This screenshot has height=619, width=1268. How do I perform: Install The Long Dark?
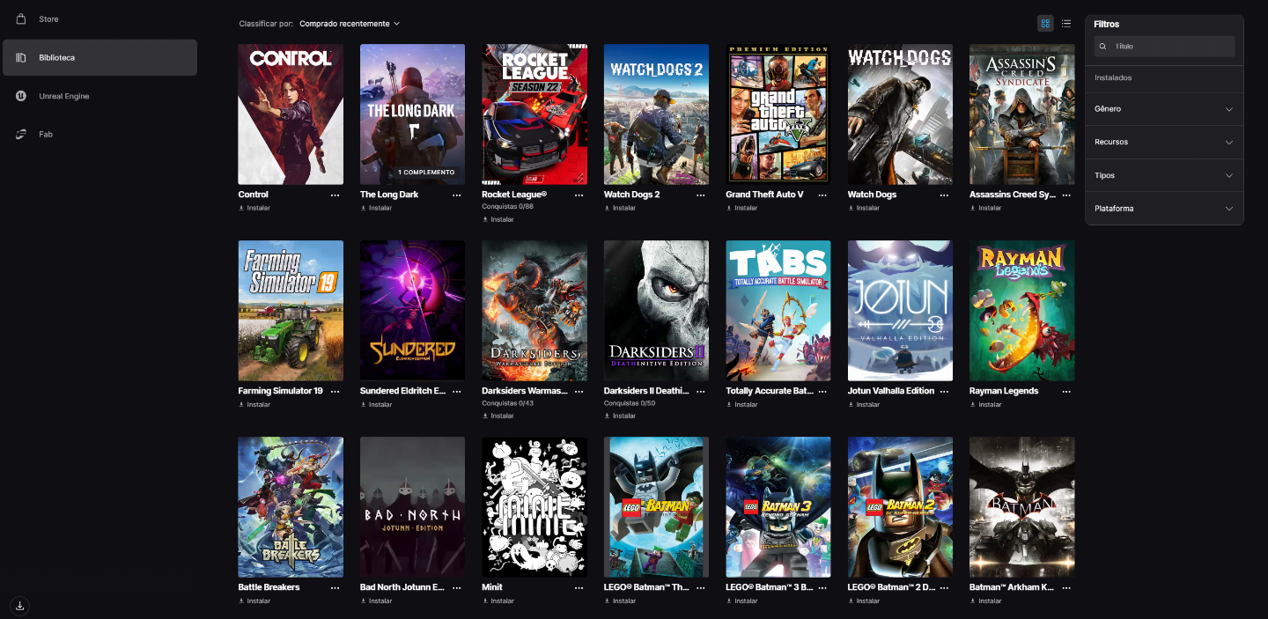click(376, 209)
